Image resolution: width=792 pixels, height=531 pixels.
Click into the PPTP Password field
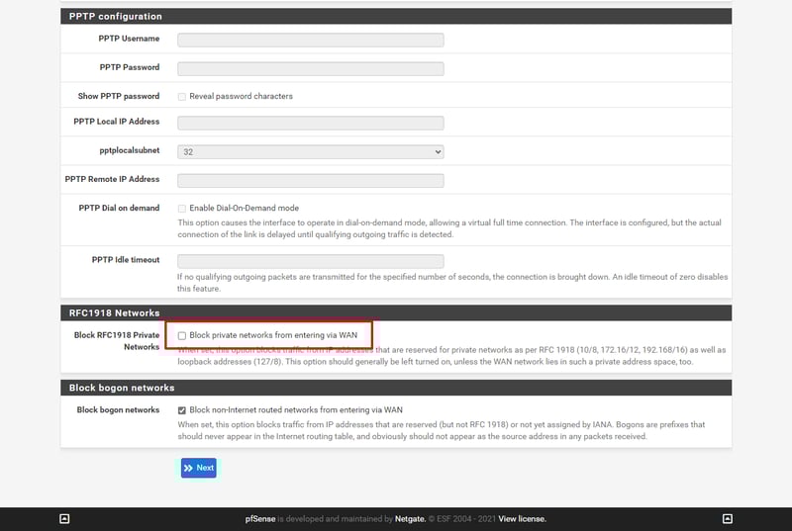(x=310, y=68)
